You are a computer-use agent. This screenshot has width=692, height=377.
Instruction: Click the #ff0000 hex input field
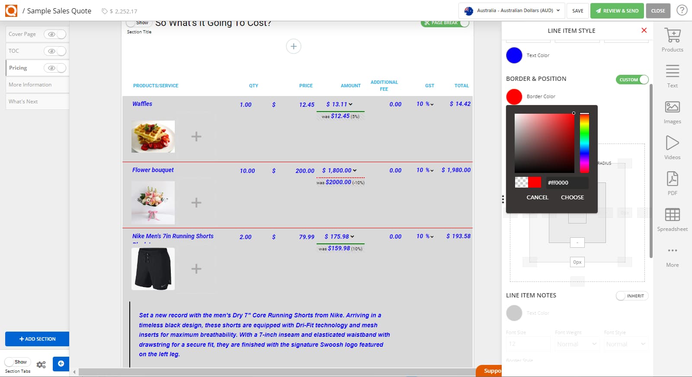point(567,182)
